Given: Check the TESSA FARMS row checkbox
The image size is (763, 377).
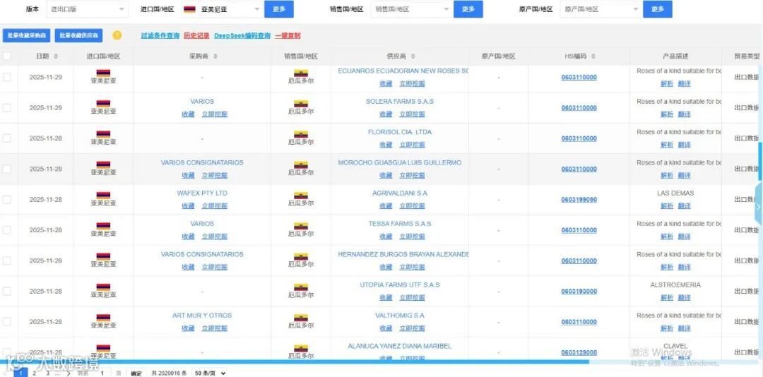Looking at the screenshot, I should coord(7,230).
